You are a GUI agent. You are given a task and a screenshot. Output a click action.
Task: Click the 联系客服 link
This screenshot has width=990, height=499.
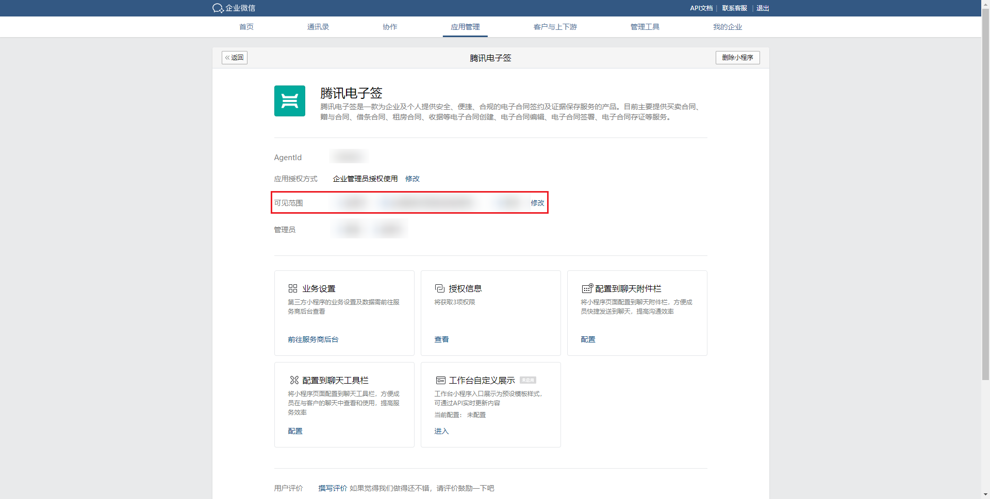click(x=735, y=8)
